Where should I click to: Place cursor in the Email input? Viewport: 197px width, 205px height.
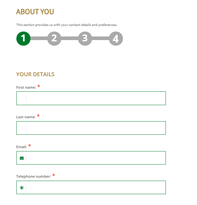(x=95, y=158)
